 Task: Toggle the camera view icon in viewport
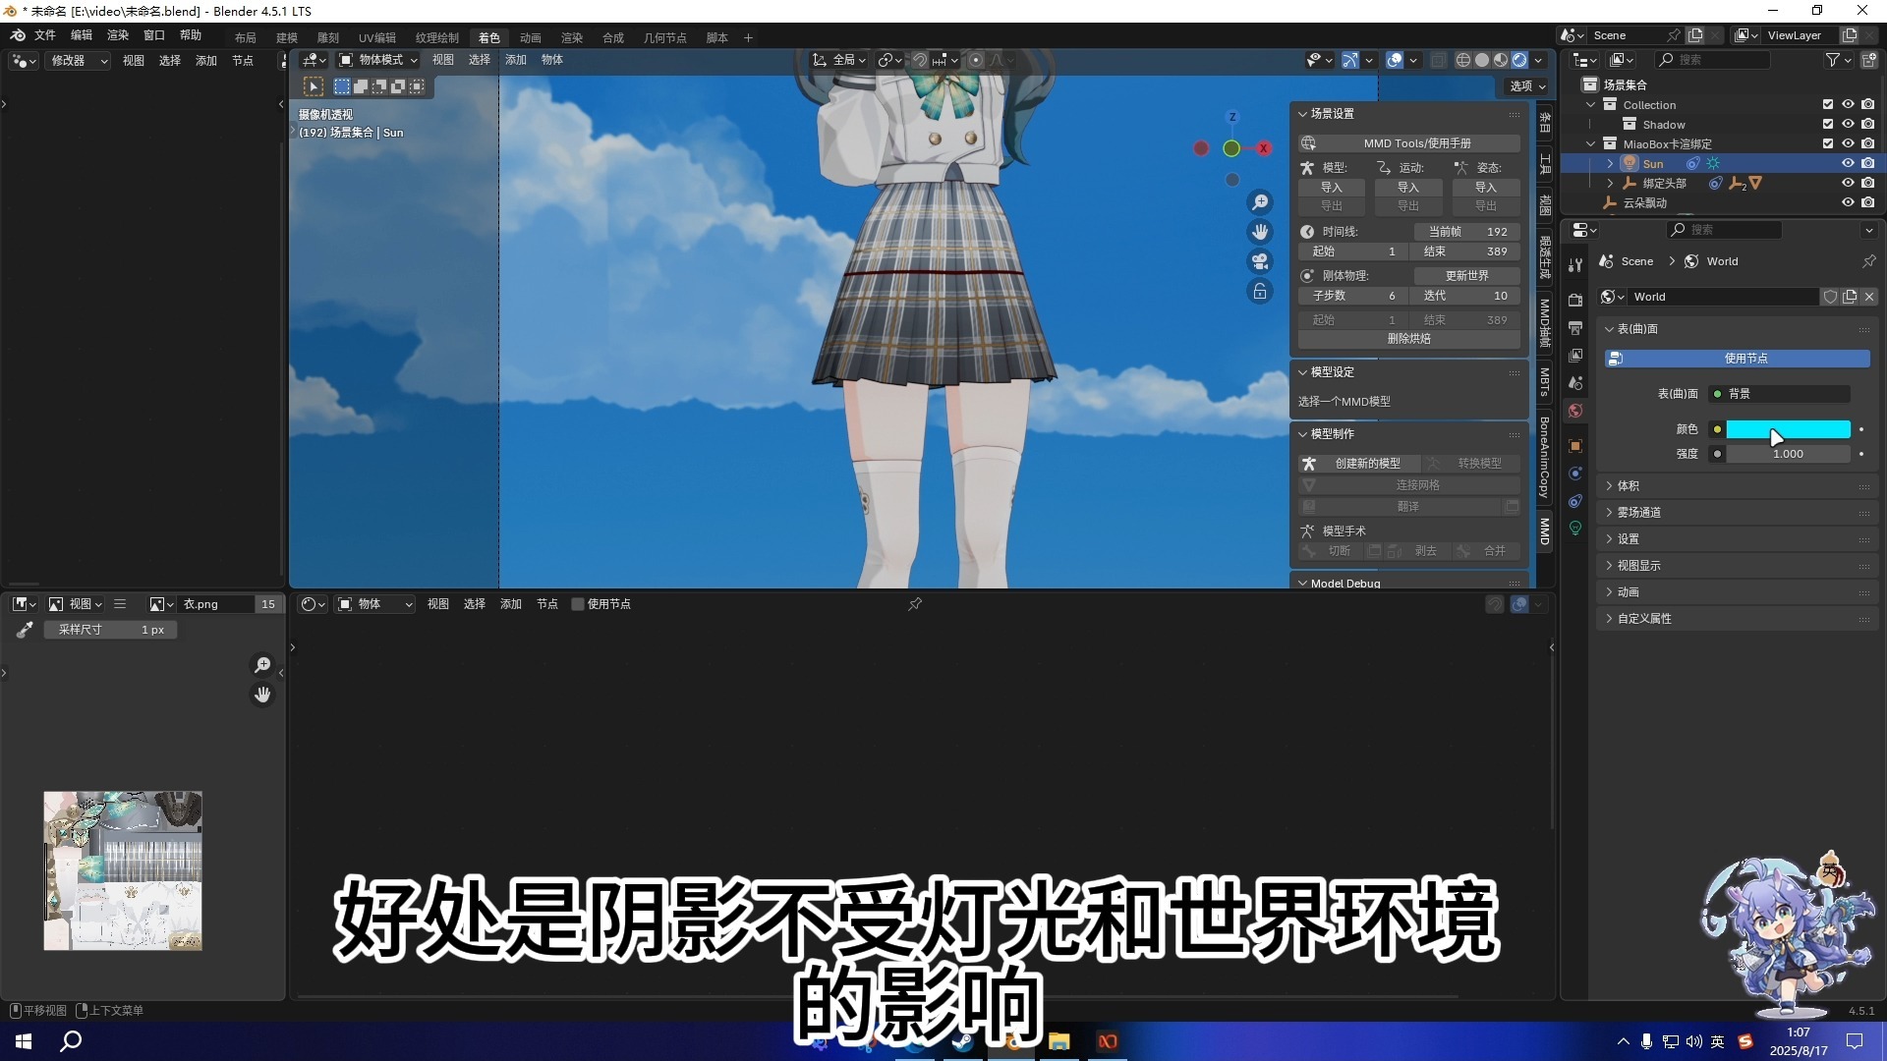[1260, 261]
